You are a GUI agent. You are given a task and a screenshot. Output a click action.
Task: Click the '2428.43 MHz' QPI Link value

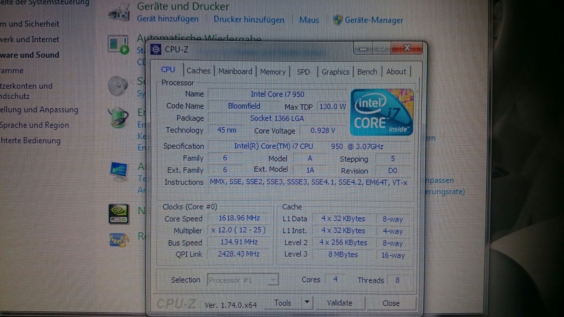[239, 254]
